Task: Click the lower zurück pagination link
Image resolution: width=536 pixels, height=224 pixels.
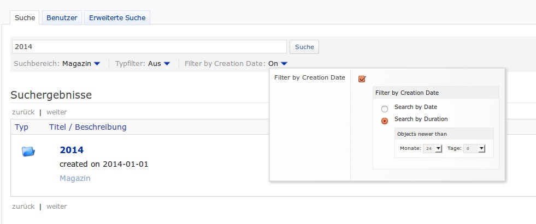Action: [22, 207]
